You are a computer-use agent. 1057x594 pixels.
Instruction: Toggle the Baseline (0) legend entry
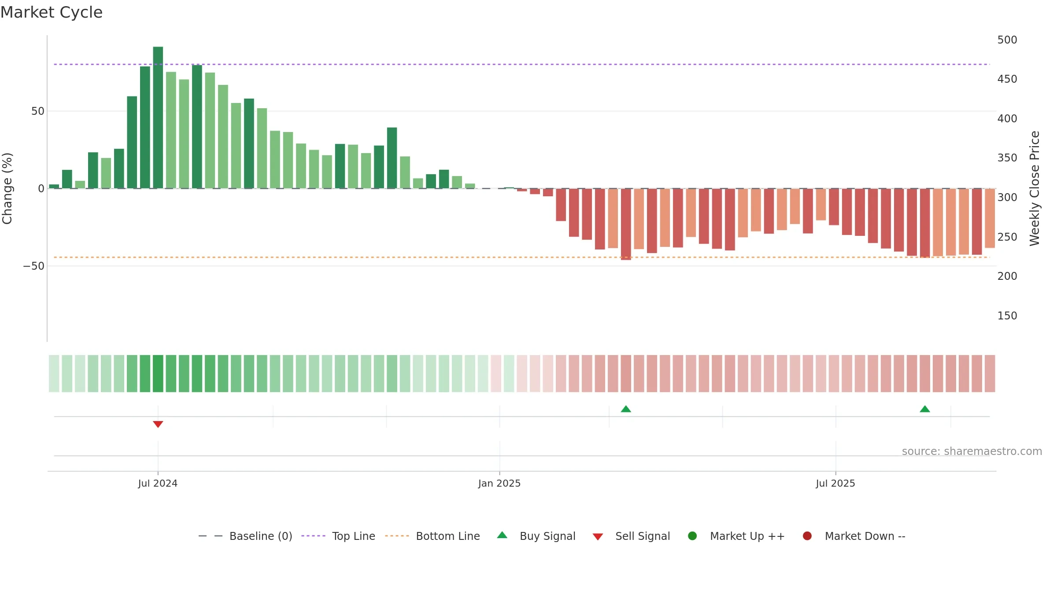point(245,536)
